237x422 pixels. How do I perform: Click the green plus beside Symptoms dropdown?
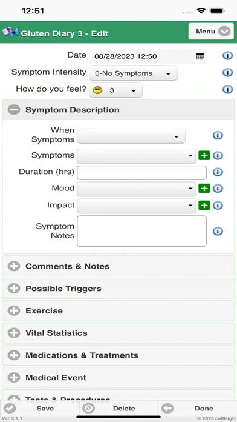pos(204,156)
